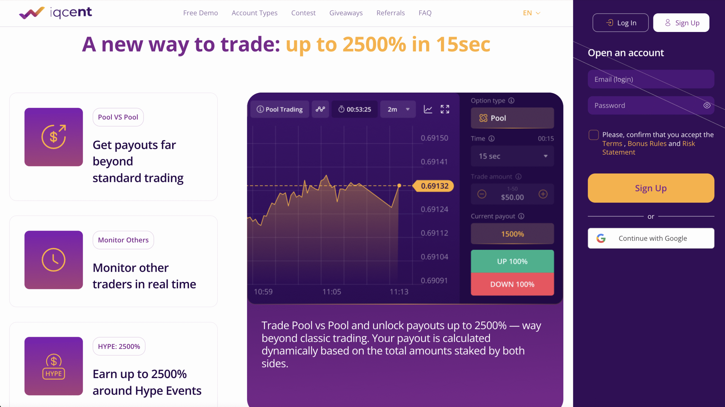Go to the Giveaways page
The height and width of the screenshot is (407, 725).
(x=346, y=13)
